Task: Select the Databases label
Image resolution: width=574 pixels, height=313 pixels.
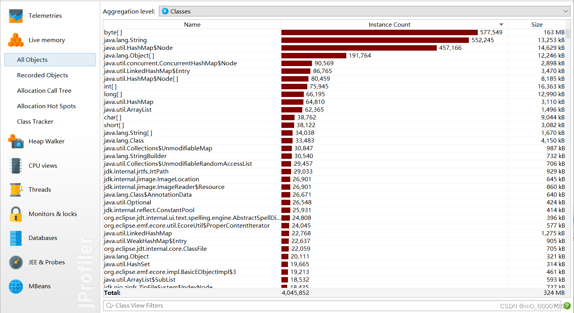Action: (43, 238)
